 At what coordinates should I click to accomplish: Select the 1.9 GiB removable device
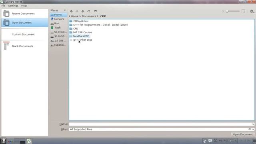point(58,40)
